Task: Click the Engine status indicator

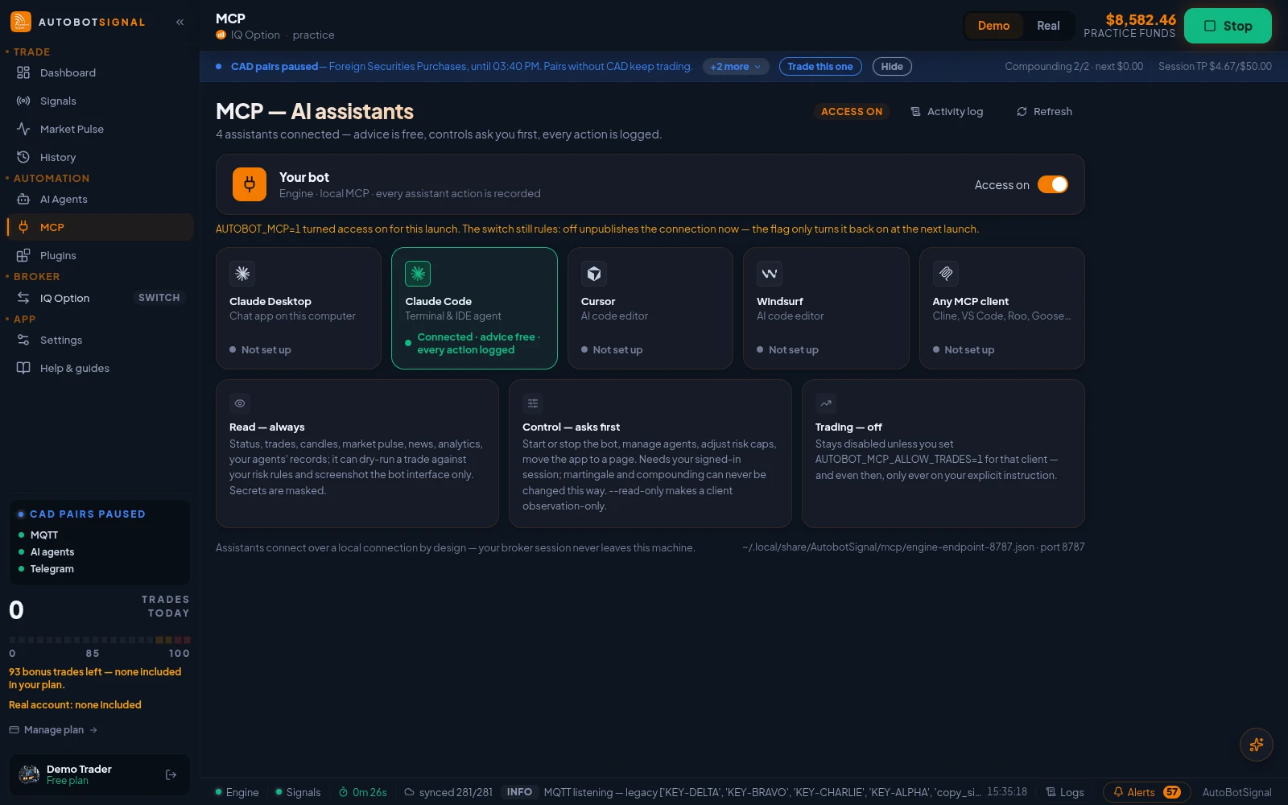Action: [237, 792]
